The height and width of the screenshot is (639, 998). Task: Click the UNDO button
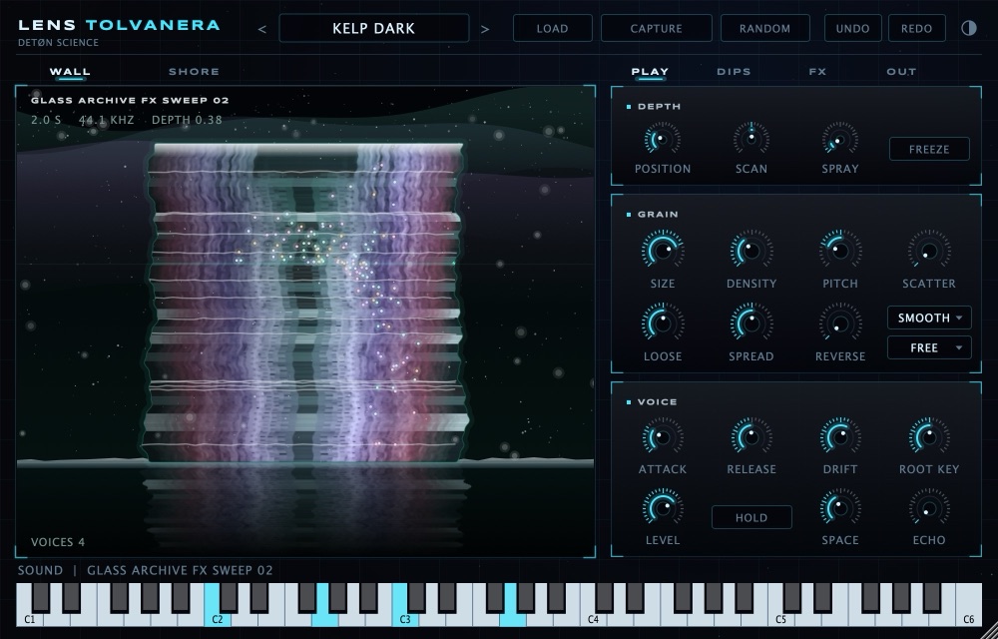(x=853, y=28)
